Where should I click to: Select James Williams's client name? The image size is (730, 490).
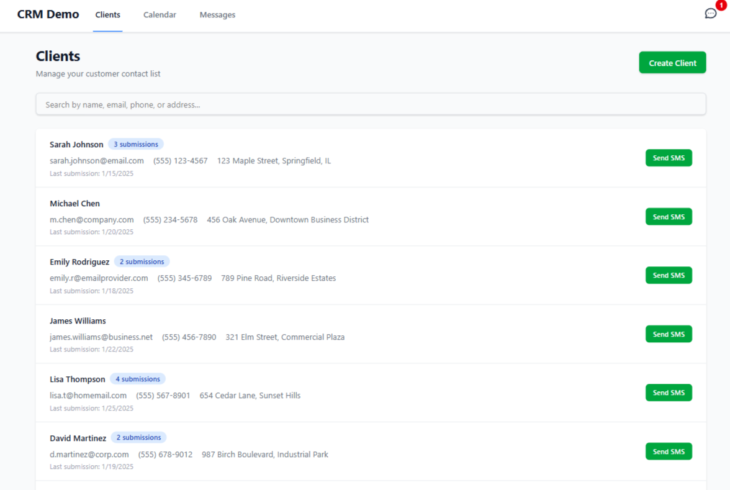tap(78, 320)
